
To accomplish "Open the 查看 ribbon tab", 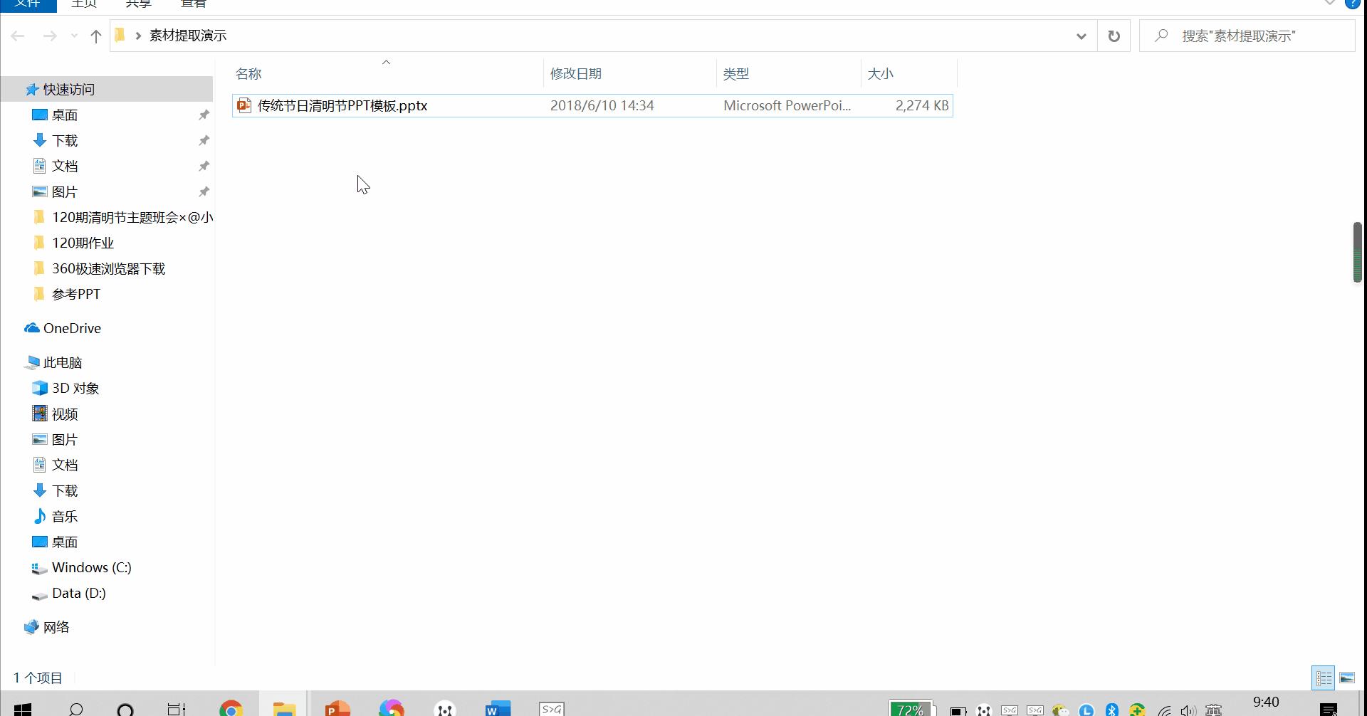I will tap(193, 4).
